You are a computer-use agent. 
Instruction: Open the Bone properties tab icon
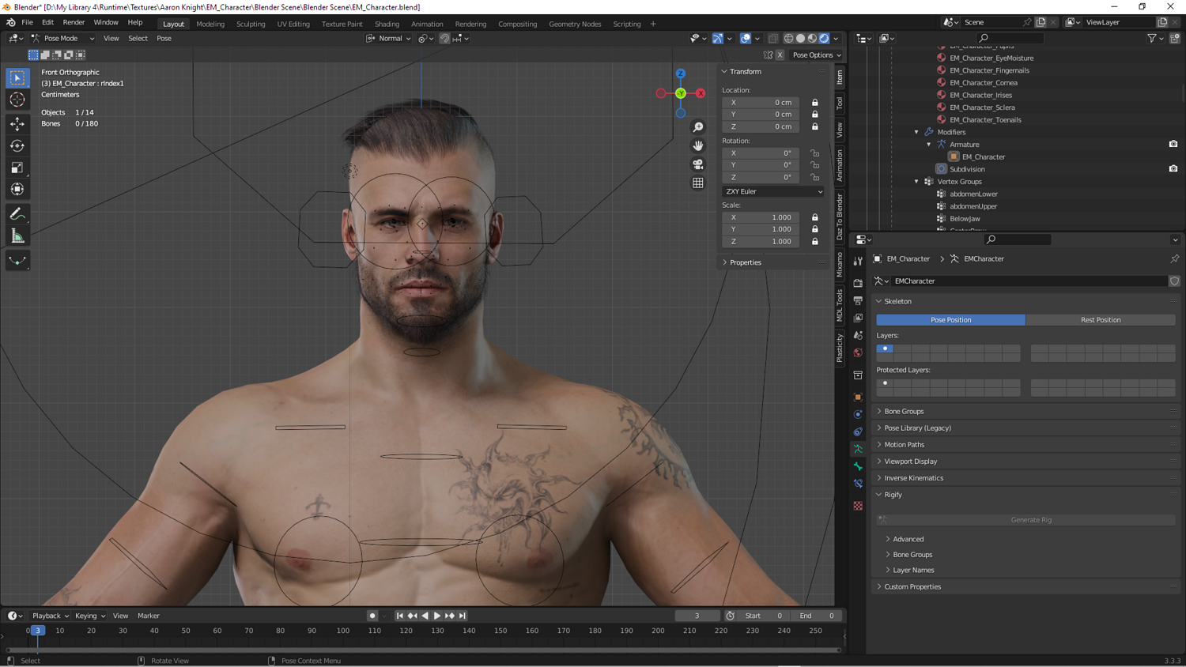tap(858, 466)
